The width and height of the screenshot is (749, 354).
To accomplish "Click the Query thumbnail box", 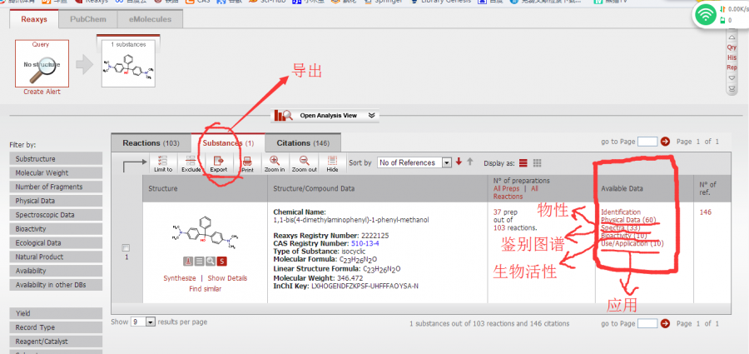I will (42, 63).
